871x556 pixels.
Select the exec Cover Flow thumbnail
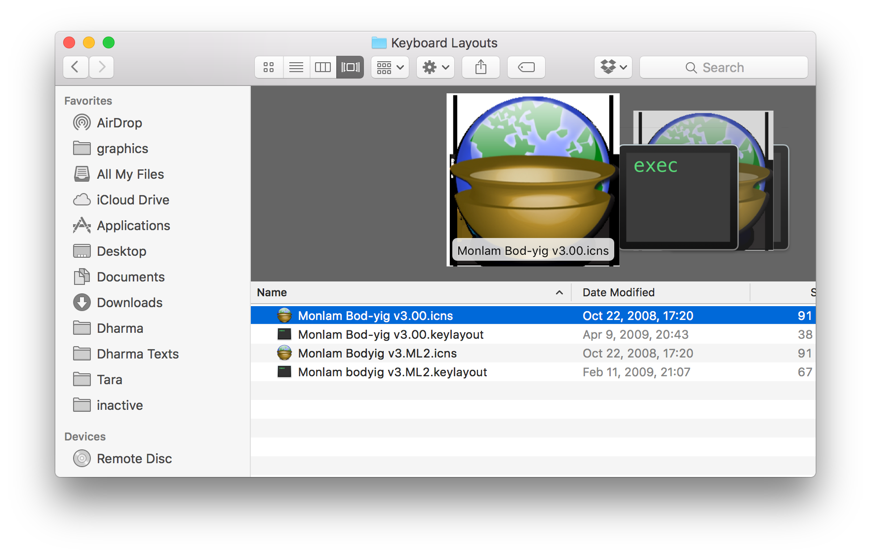click(678, 198)
